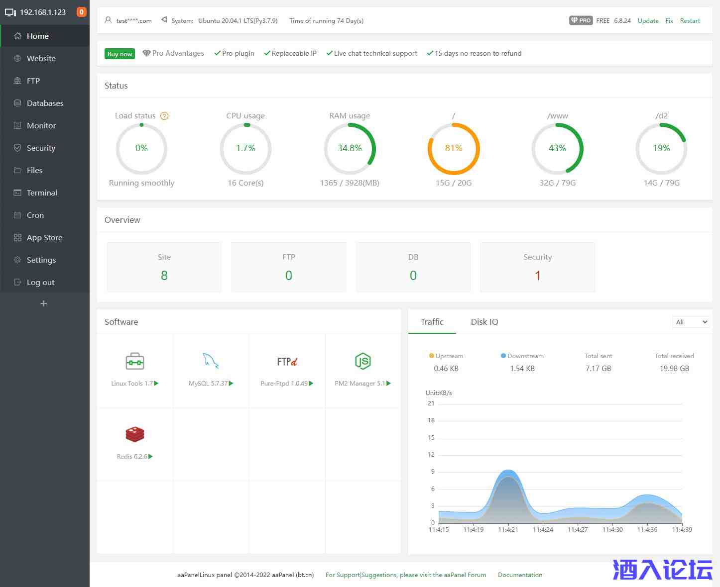Open the Pure-Ftpd software icon
The height and width of the screenshot is (587, 720).
click(287, 362)
